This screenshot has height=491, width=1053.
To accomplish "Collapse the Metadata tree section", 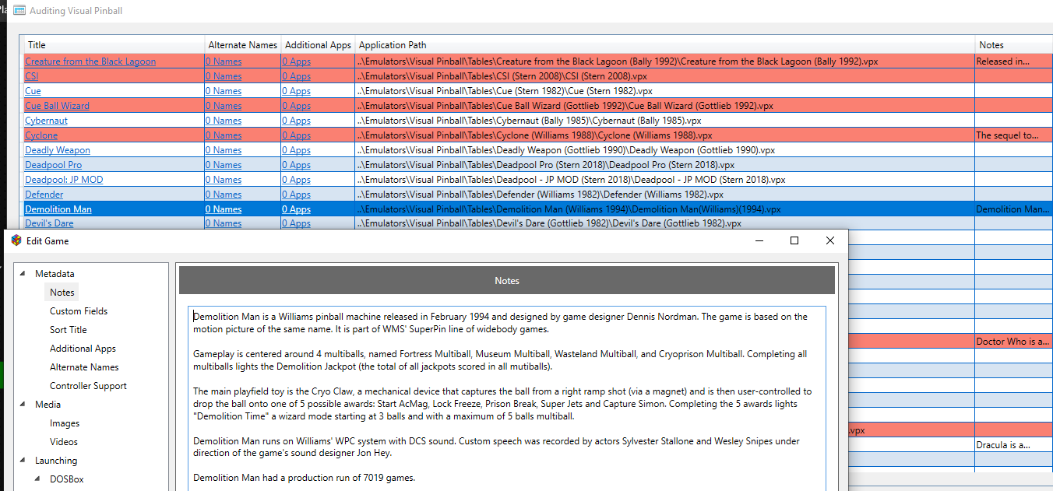I will tap(22, 274).
